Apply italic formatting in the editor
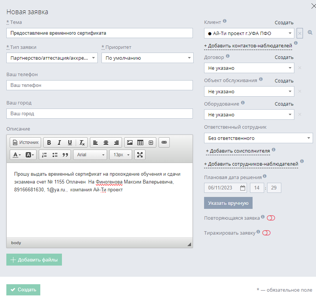316x301 pixels. pos(59,142)
